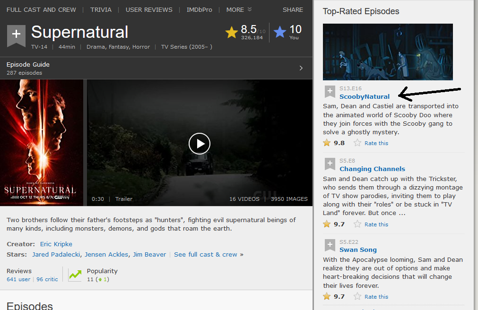Add Changing Channels episode to watchlist
The height and width of the screenshot is (310, 478).
330,164
